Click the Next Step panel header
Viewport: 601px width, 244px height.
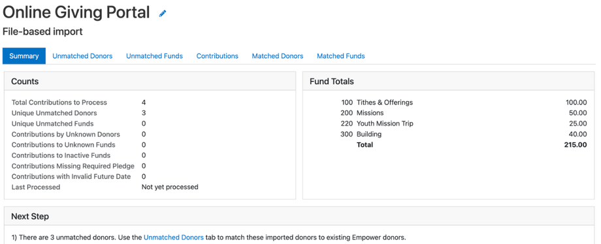click(x=299, y=217)
